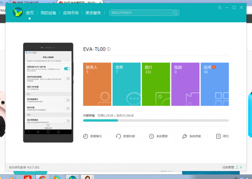
Task: Click the USB 已连接 status on phone
Action: tap(31, 53)
